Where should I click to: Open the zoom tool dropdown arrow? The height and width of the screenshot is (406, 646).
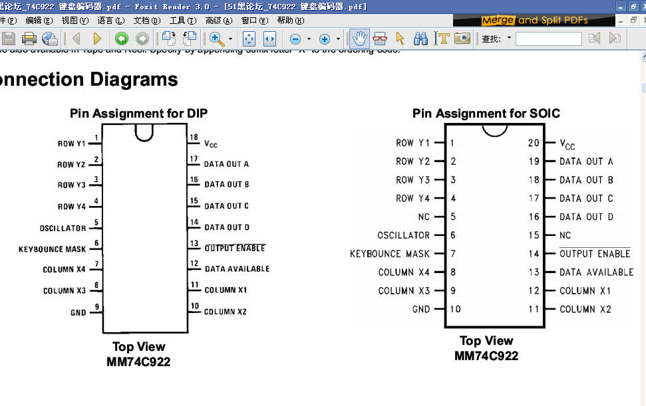[230, 39]
